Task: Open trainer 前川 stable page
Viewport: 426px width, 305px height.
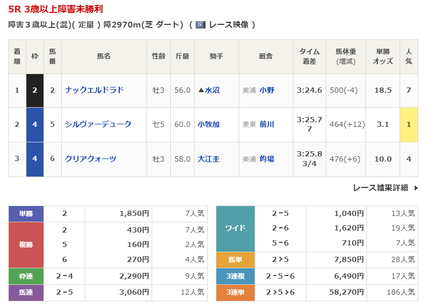Action: (267, 124)
